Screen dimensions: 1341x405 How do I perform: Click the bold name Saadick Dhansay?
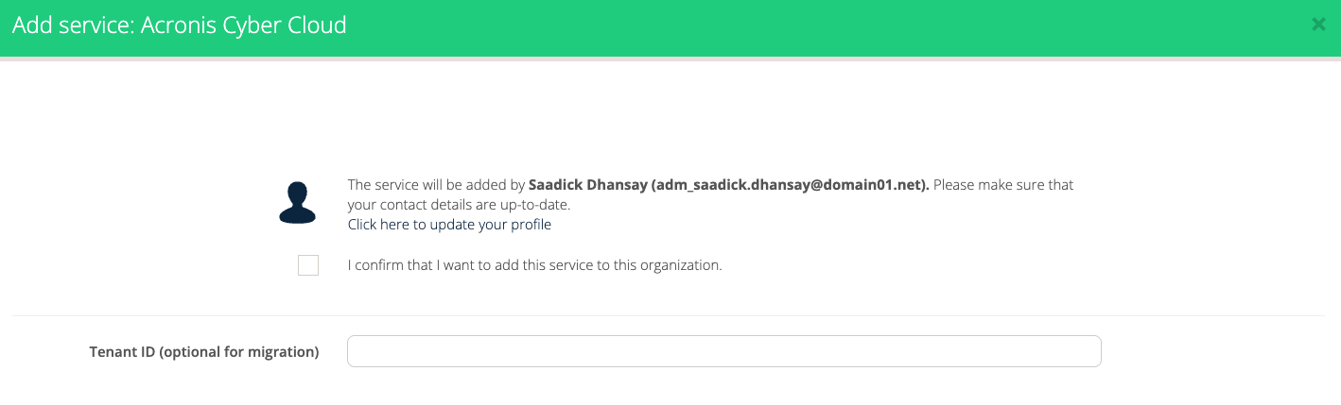pyautogui.click(x=587, y=185)
